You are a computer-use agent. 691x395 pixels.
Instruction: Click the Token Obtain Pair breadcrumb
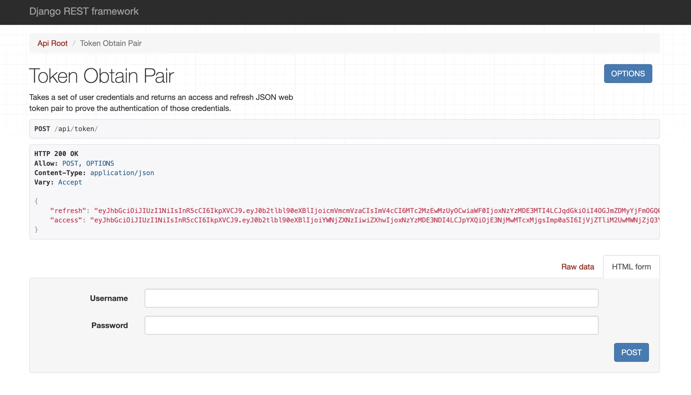110,43
